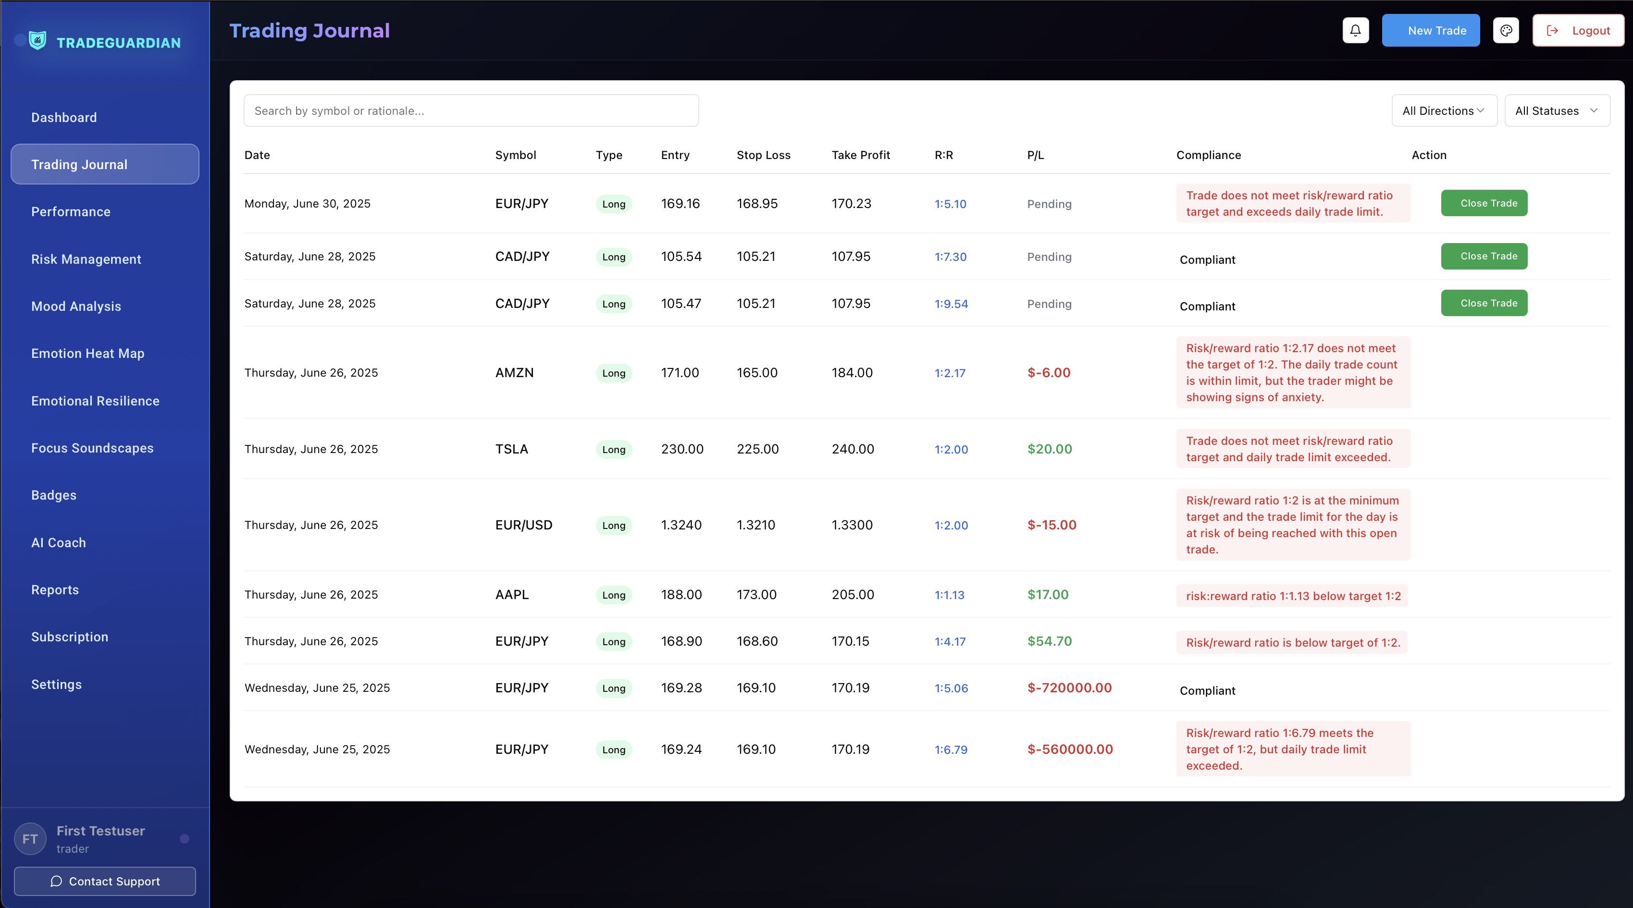This screenshot has height=908, width=1633.
Task: Click the Compliance column header
Action: point(1208,155)
